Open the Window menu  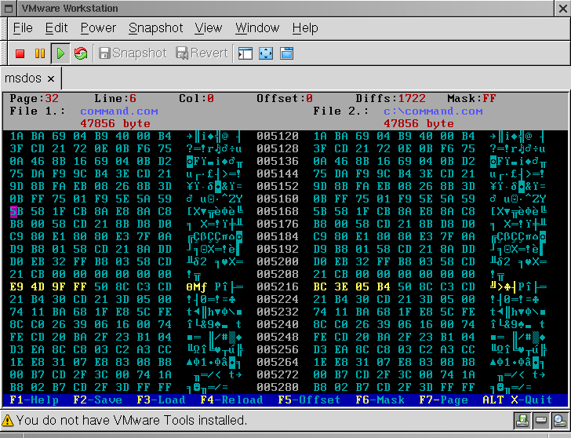click(x=257, y=28)
